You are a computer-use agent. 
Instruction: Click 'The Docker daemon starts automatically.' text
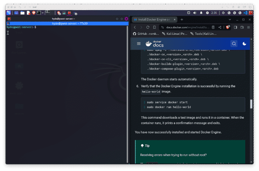click(169, 79)
